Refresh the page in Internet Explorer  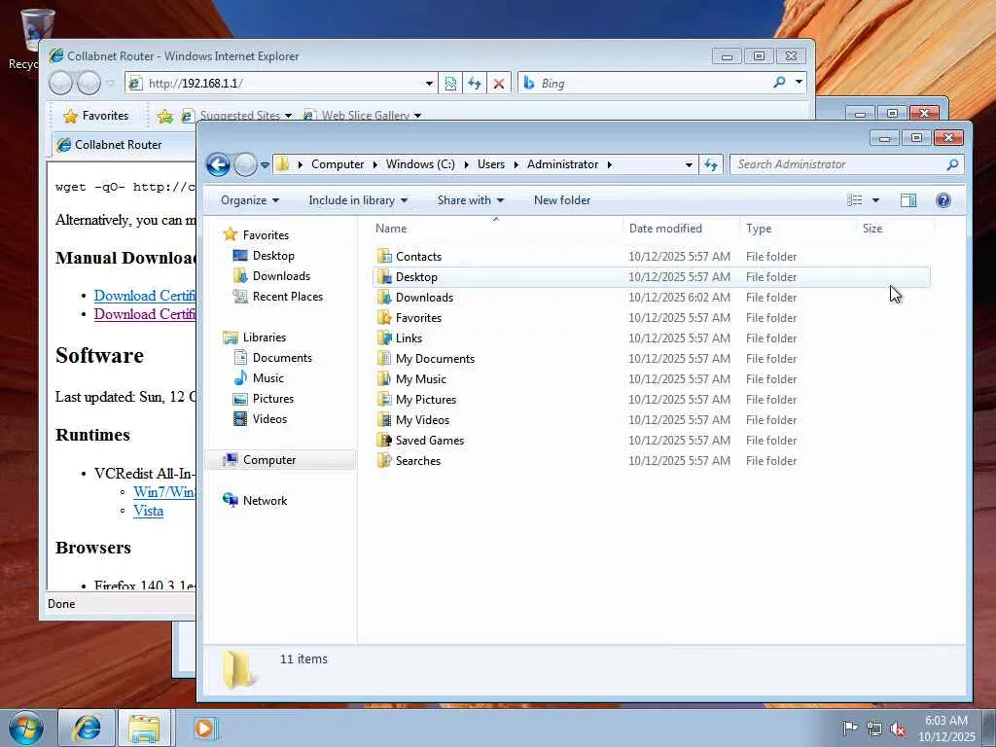pyautogui.click(x=475, y=84)
